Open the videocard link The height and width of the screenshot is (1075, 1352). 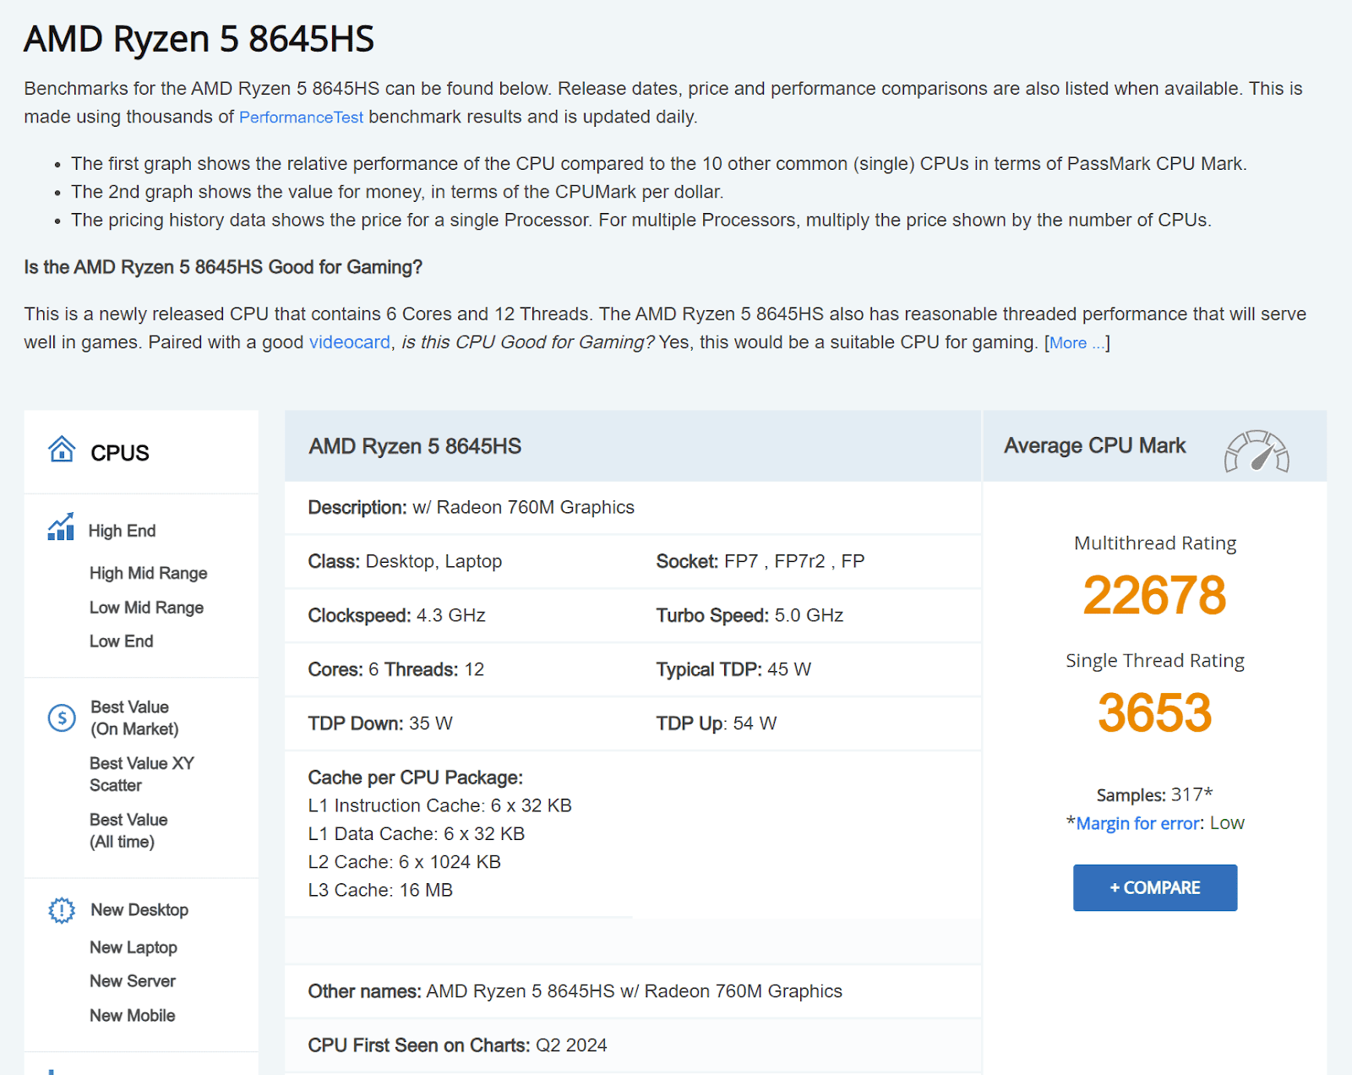coord(350,342)
